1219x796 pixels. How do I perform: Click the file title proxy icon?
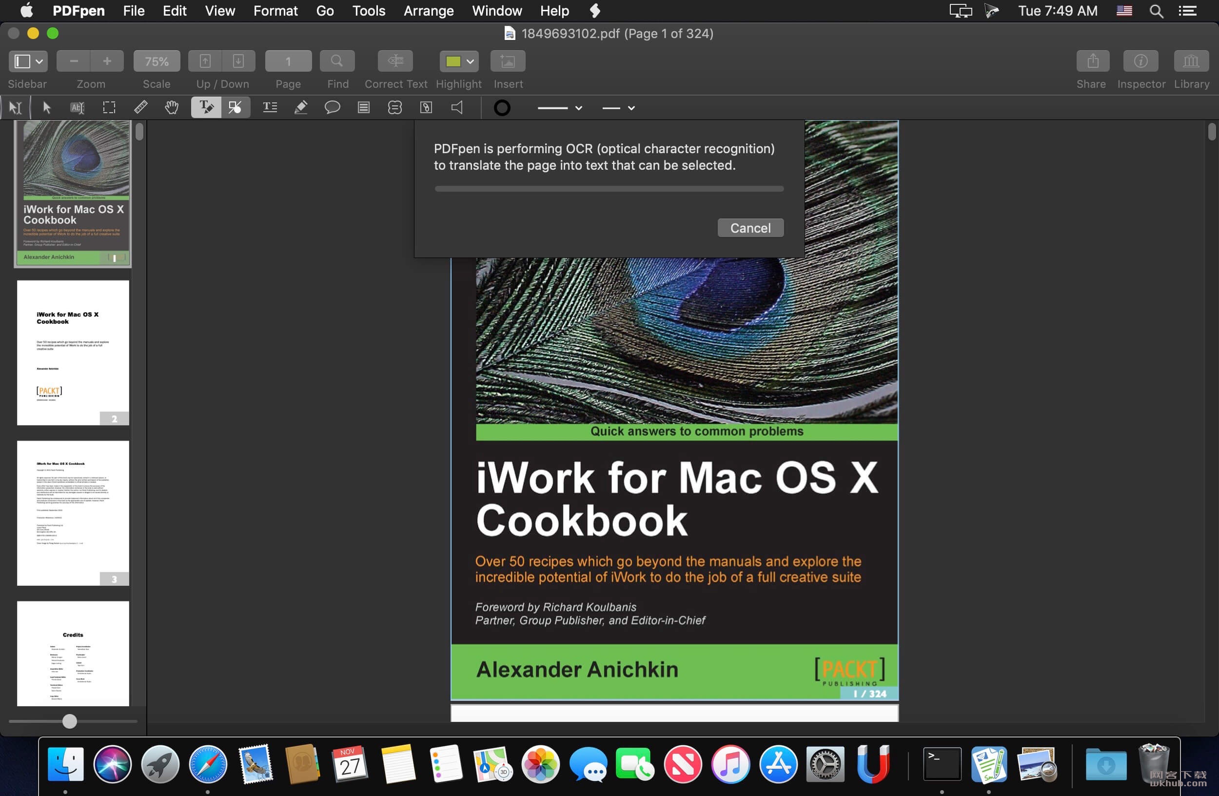(510, 34)
